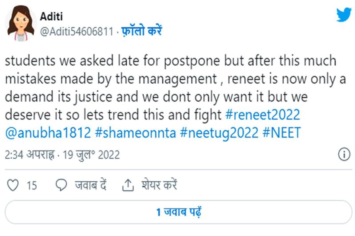Open the #neetug2022 hashtag

(x=219, y=133)
